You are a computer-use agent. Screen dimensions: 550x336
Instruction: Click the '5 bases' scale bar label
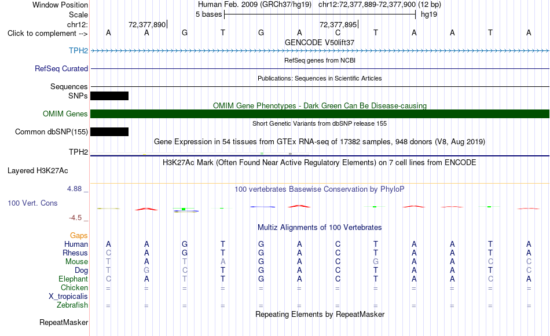208,14
